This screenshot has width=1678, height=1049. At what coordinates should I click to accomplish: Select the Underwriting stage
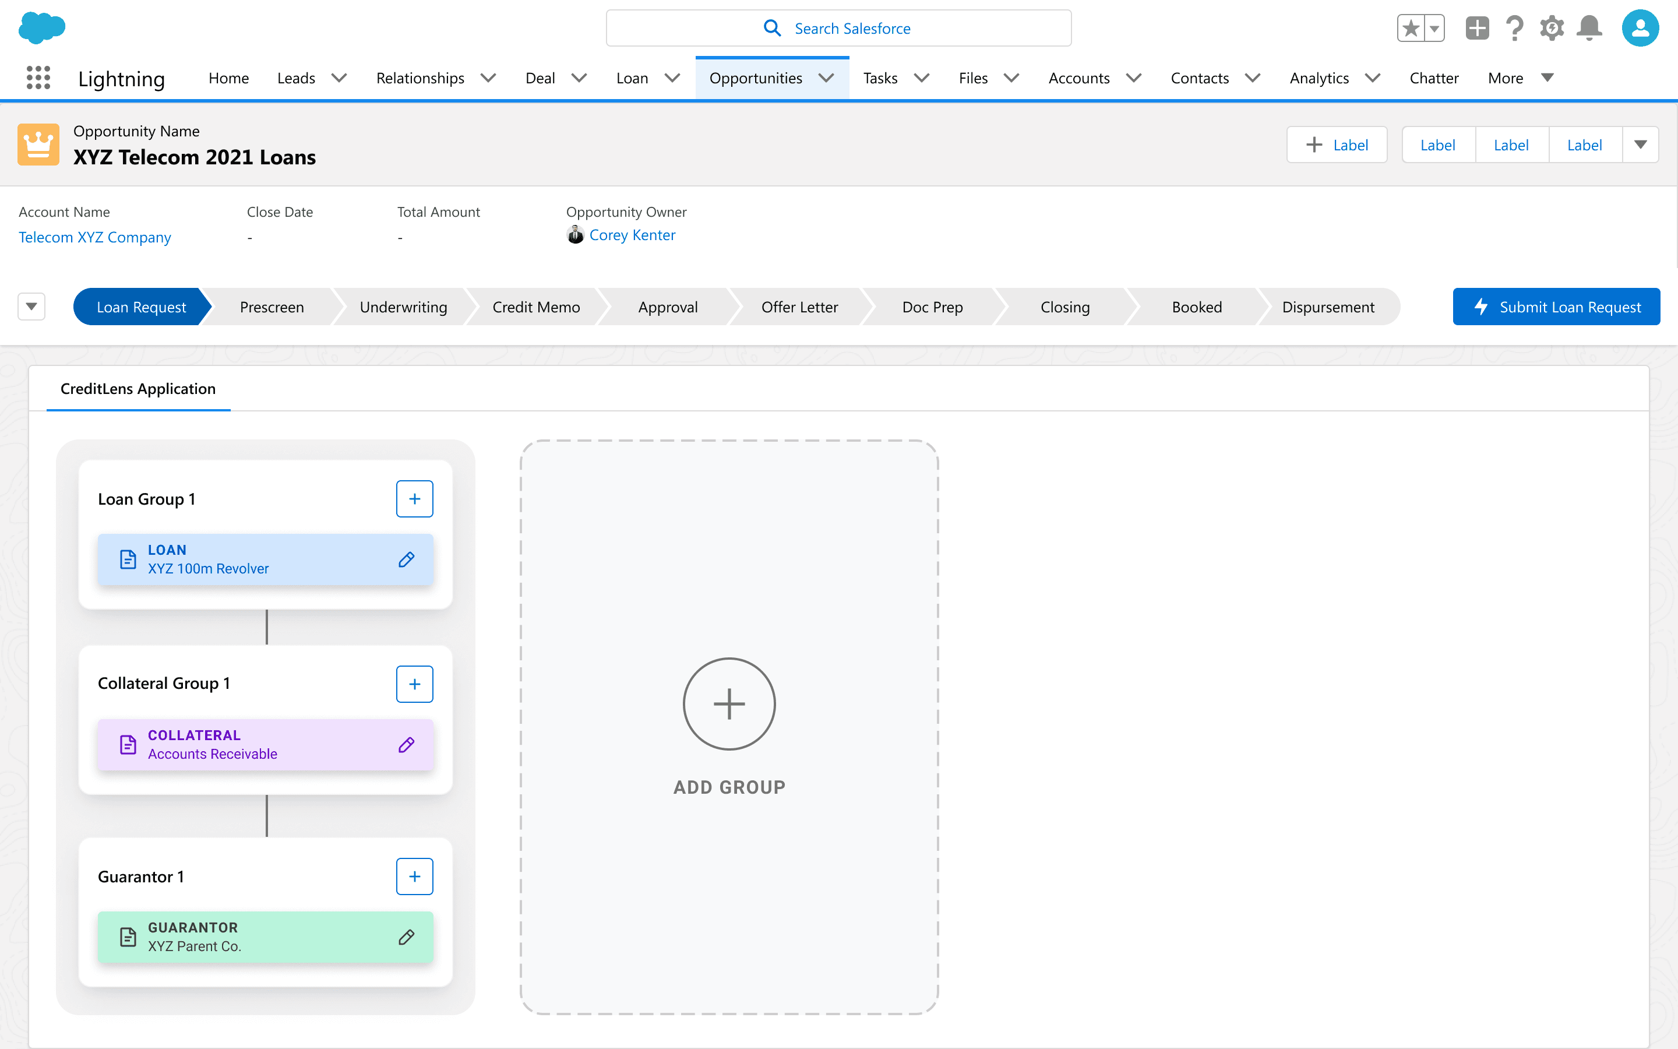click(404, 307)
